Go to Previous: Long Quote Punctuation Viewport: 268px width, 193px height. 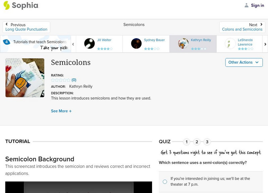click(x=26, y=27)
